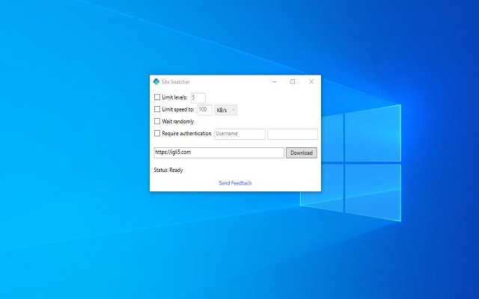Image resolution: width=479 pixels, height=299 pixels.
Task: Click the Site Snatcher title bar text
Action: [x=176, y=81]
